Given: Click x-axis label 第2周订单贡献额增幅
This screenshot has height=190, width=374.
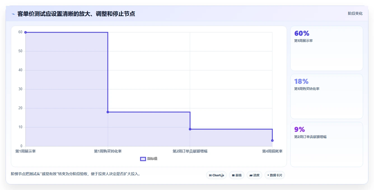Looking at the screenshot, I should [x=190, y=151].
